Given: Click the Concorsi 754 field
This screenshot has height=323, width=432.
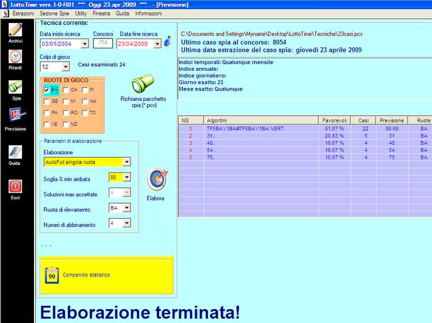Looking at the screenshot, I should 103,43.
